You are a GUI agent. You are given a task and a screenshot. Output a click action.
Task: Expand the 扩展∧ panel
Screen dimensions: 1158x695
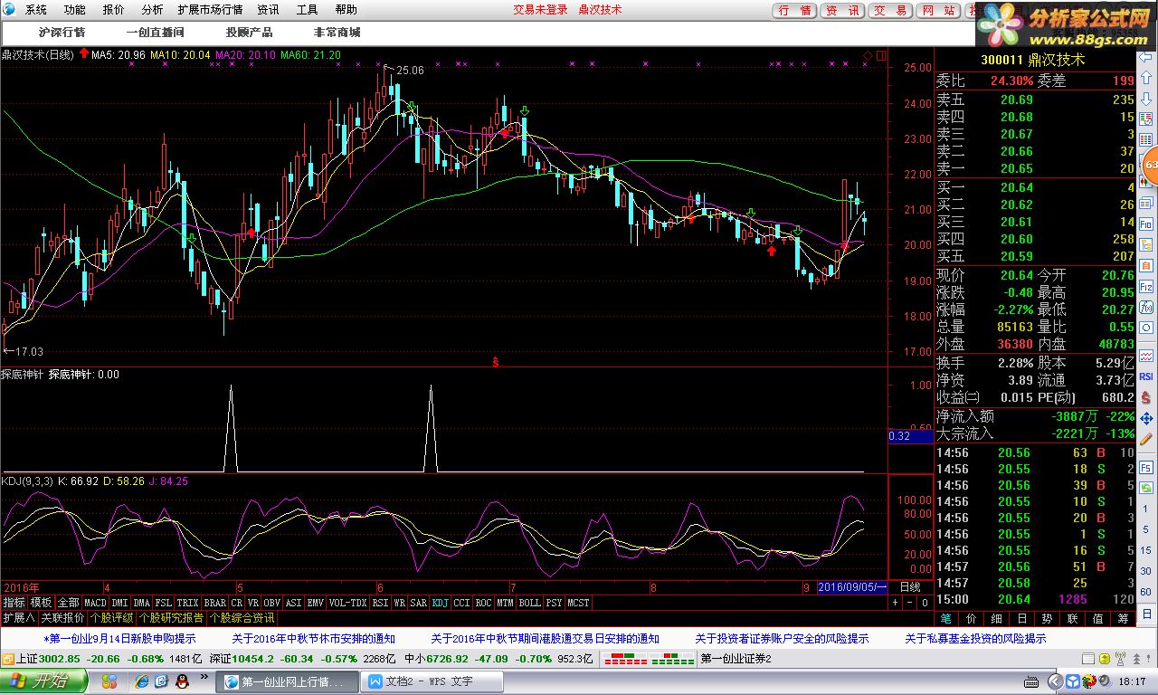click(18, 618)
